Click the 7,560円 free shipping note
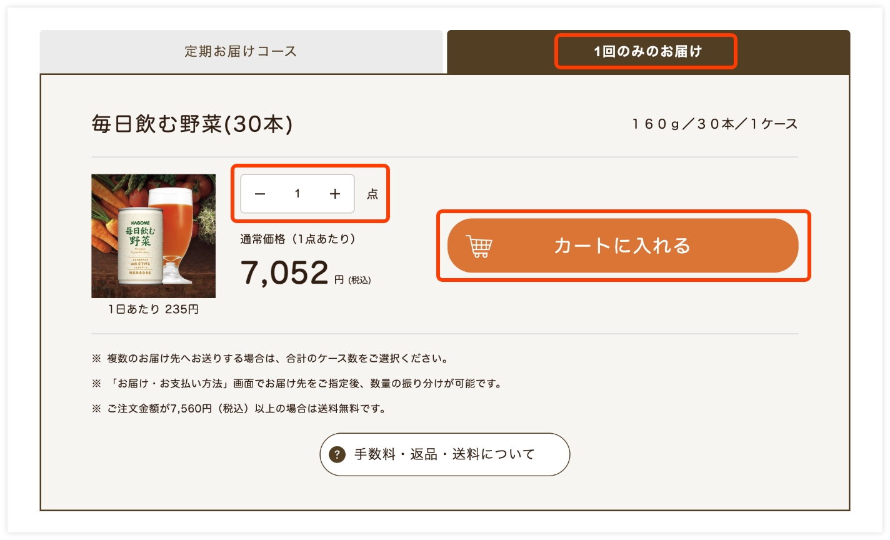The image size is (890, 540). (x=239, y=409)
